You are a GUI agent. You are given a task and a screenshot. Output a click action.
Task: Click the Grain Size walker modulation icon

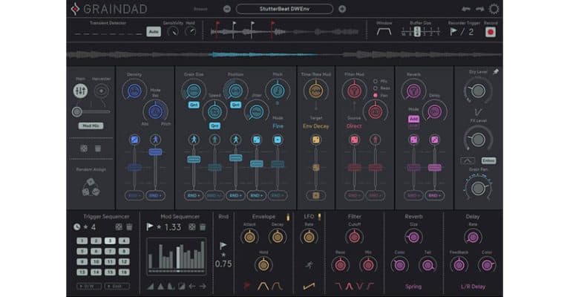(x=194, y=140)
